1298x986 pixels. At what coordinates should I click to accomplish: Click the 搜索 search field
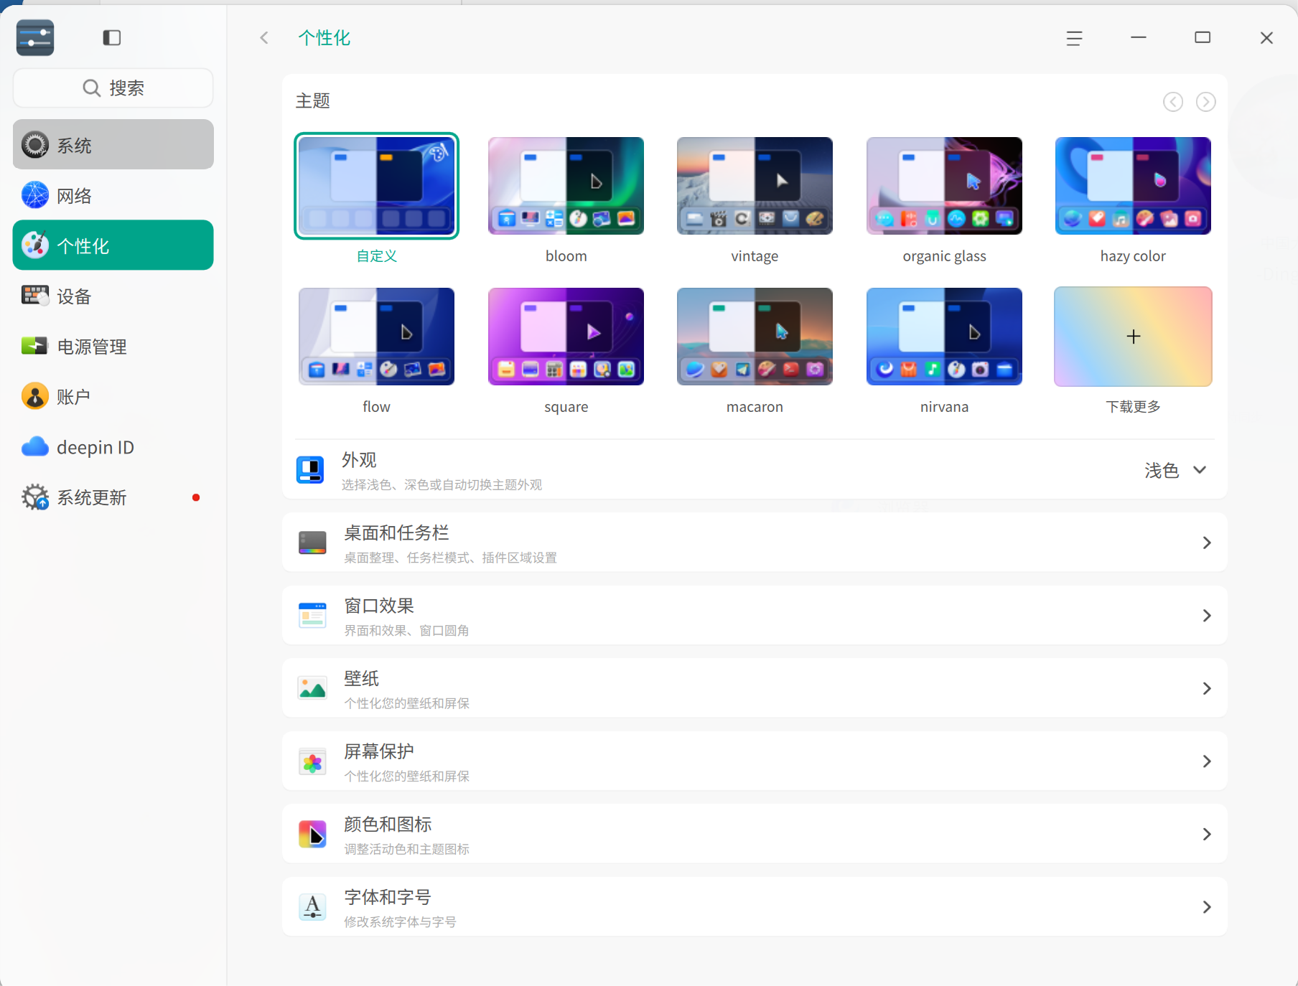(113, 88)
